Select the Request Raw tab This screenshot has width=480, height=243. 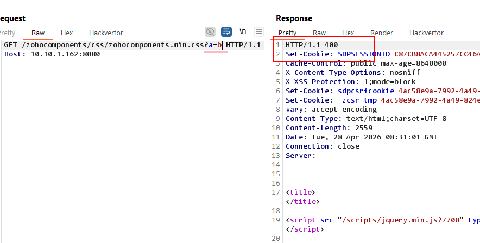tap(38, 33)
